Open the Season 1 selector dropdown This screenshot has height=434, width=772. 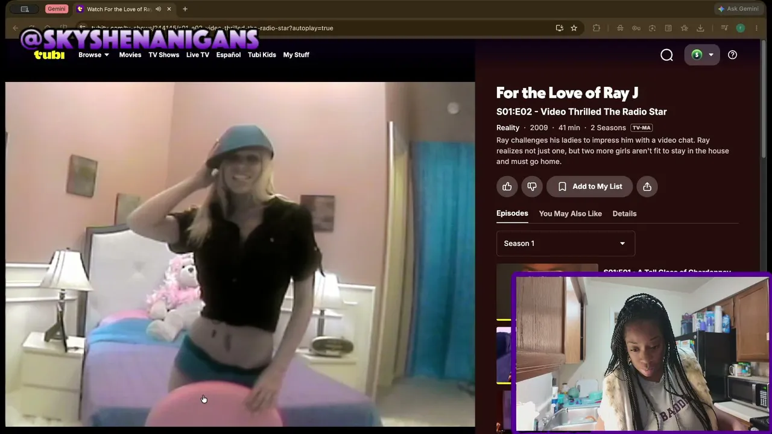click(x=566, y=244)
